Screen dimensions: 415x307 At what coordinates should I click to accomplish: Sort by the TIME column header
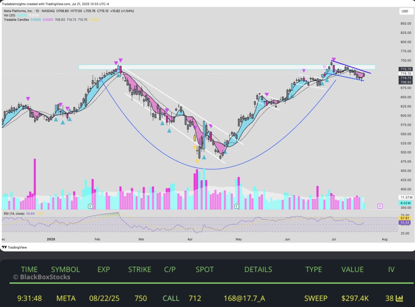tap(29, 269)
